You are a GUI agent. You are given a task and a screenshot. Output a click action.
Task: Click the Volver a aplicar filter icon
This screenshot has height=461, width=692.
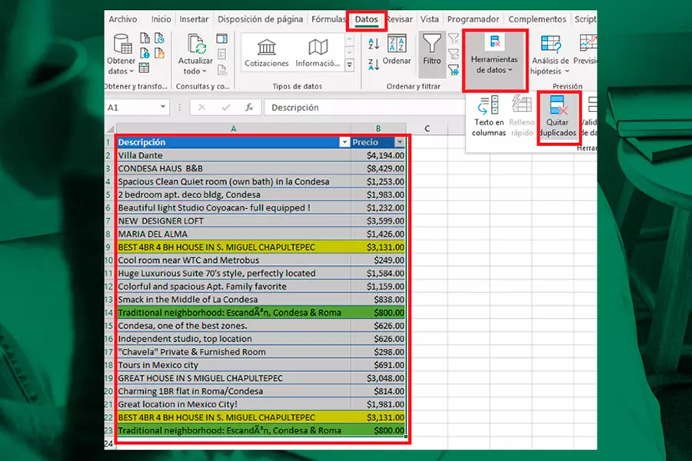[x=453, y=54]
